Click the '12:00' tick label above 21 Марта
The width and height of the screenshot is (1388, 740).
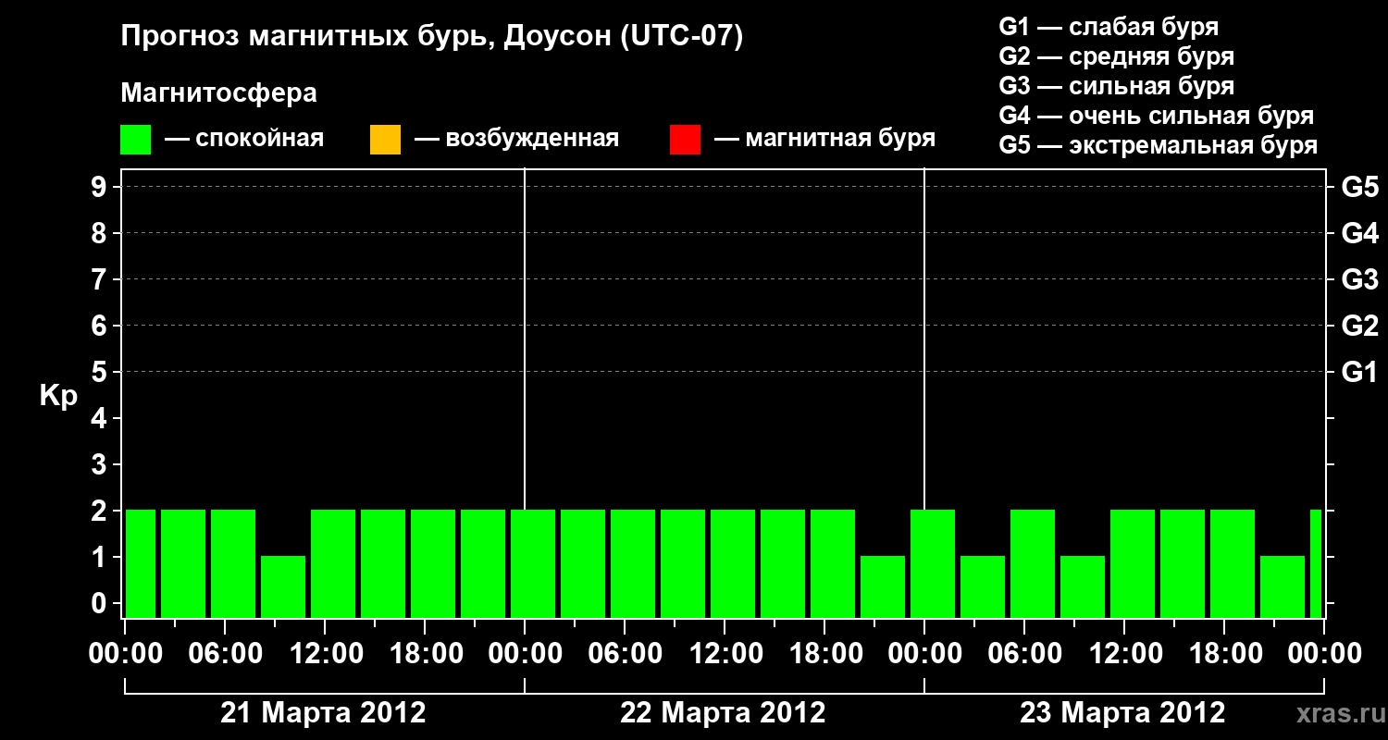(325, 653)
